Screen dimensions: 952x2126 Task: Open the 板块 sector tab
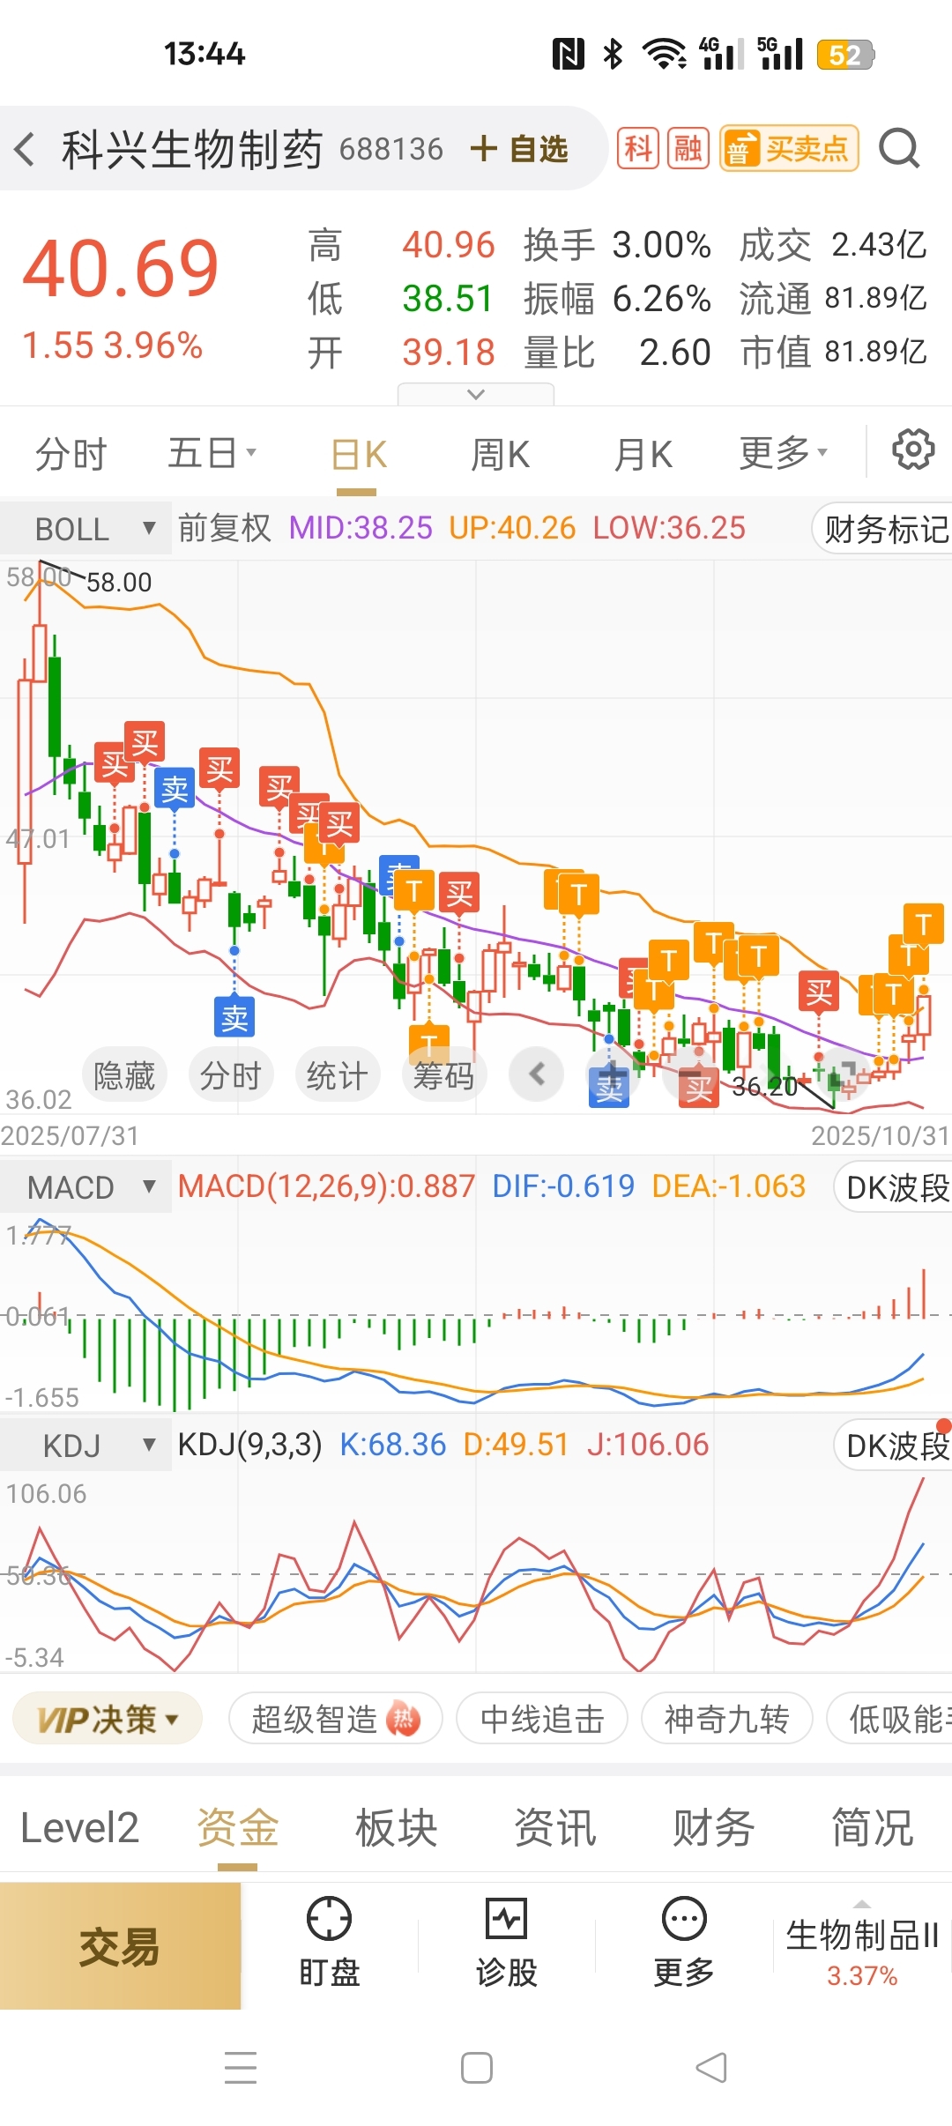pos(396,1828)
